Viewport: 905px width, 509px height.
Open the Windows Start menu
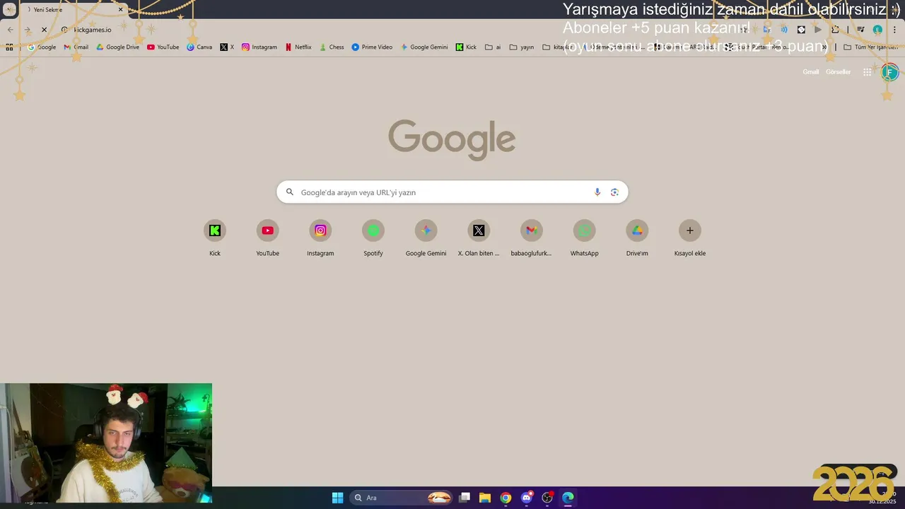(x=337, y=498)
